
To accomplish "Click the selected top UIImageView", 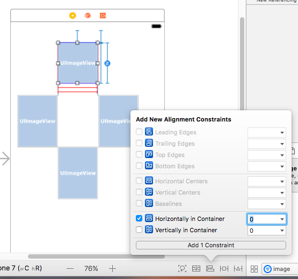I will 78,63.
